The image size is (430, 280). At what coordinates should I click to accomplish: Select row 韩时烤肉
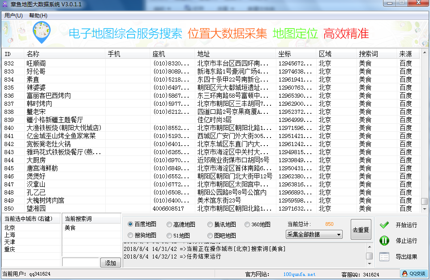coord(211,103)
